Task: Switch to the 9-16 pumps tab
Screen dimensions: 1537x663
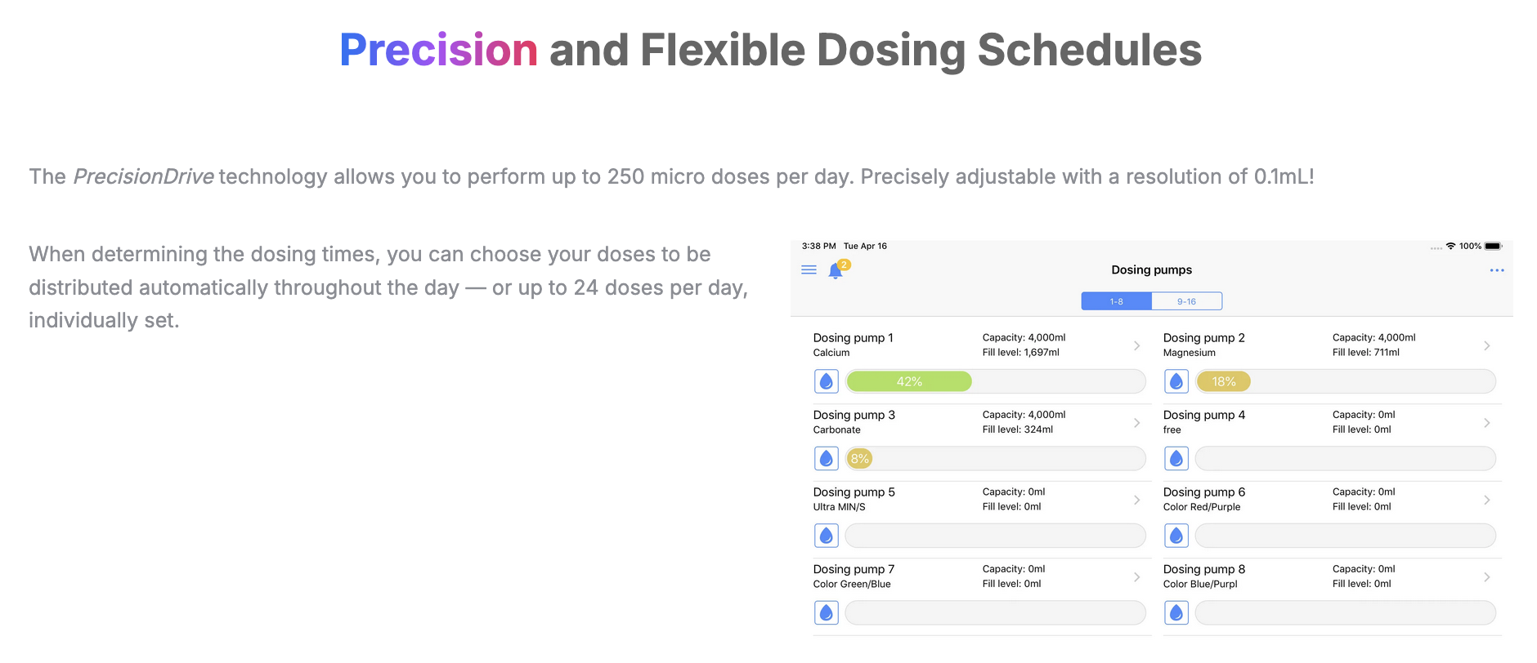Action: pyautogui.click(x=1186, y=301)
